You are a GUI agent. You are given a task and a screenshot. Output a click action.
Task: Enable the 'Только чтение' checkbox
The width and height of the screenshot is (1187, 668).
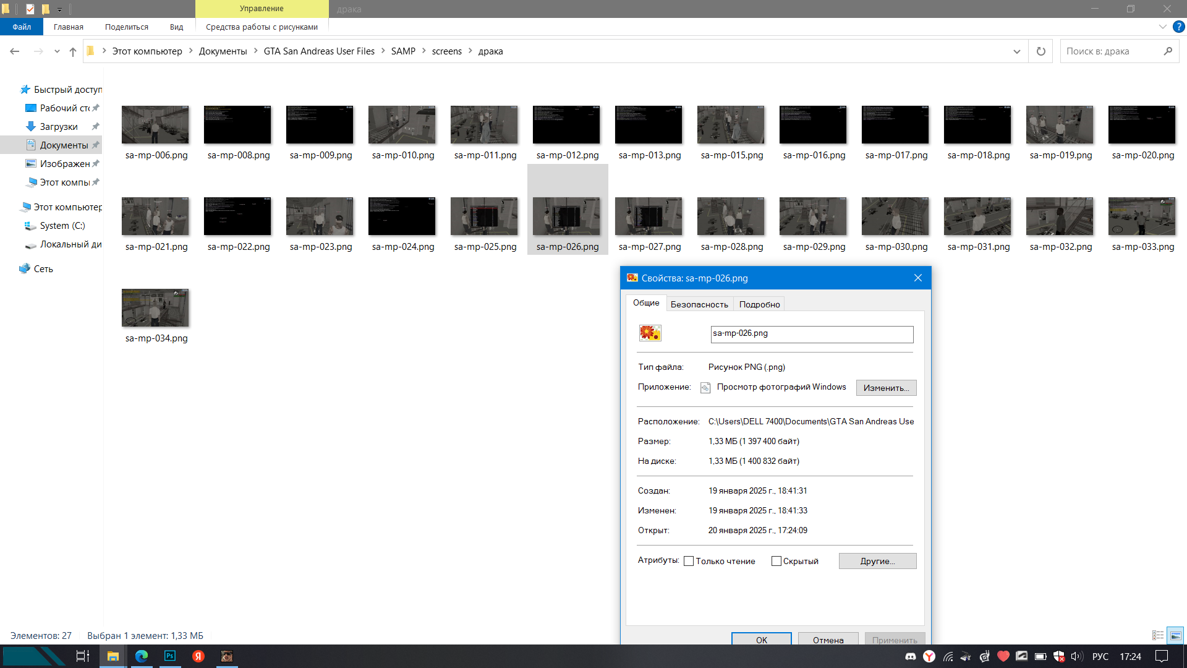[x=689, y=561]
